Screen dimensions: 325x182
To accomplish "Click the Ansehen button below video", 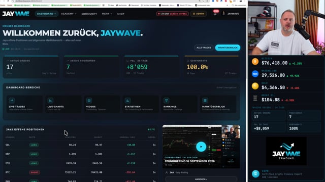I will tap(201, 179).
